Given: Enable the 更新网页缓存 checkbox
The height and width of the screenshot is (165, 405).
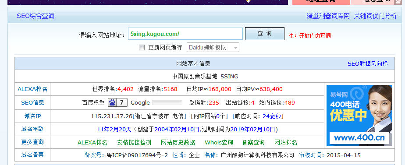Looking at the screenshot, I should [142, 47].
